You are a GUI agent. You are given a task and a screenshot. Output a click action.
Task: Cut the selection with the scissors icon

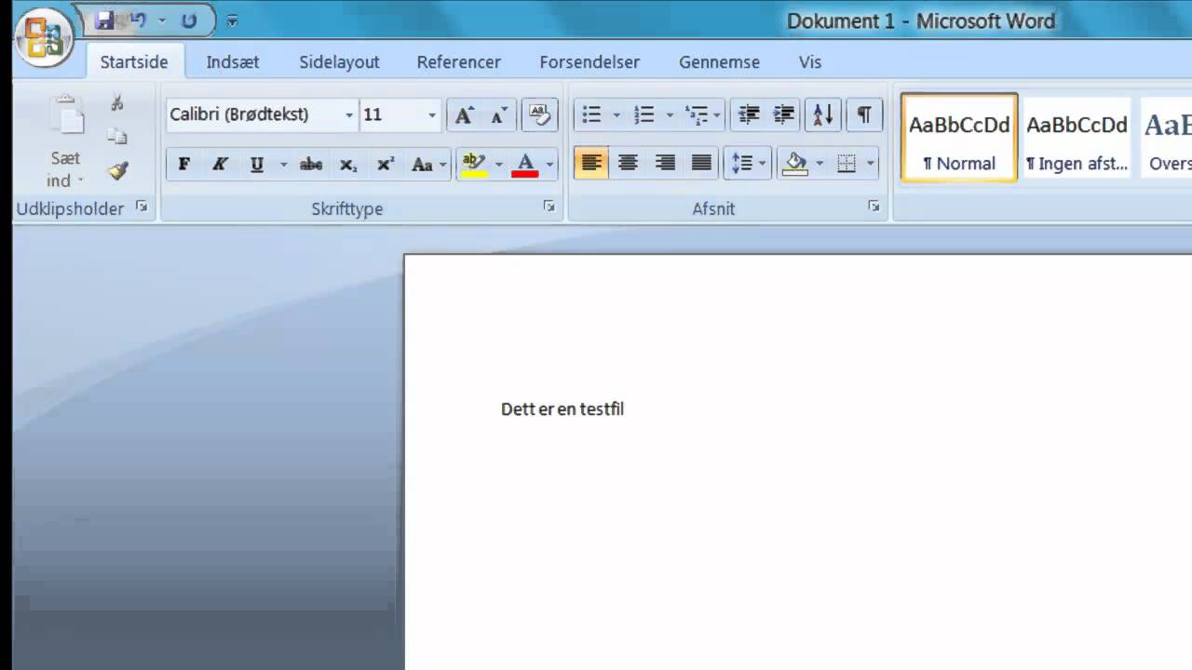click(117, 102)
